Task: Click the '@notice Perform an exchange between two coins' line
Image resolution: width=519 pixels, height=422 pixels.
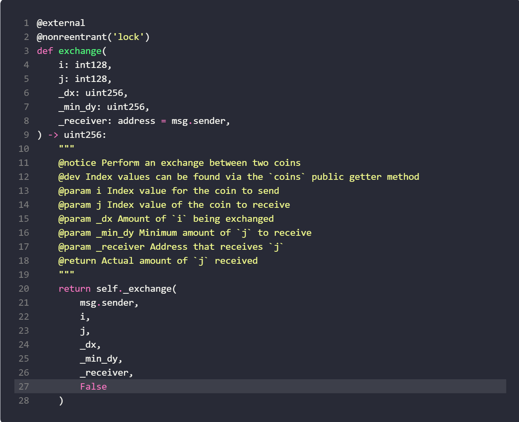Action: point(180,163)
